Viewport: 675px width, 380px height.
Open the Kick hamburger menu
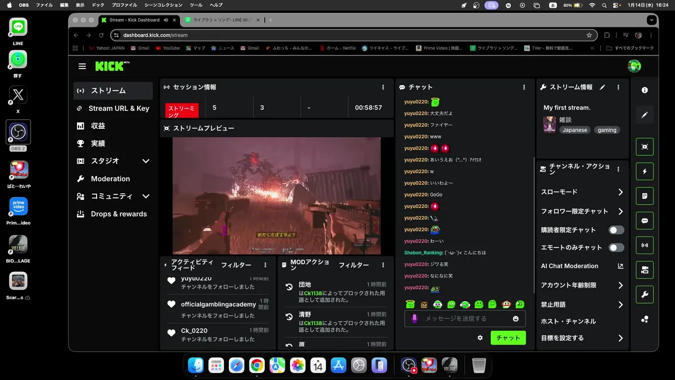(x=82, y=66)
